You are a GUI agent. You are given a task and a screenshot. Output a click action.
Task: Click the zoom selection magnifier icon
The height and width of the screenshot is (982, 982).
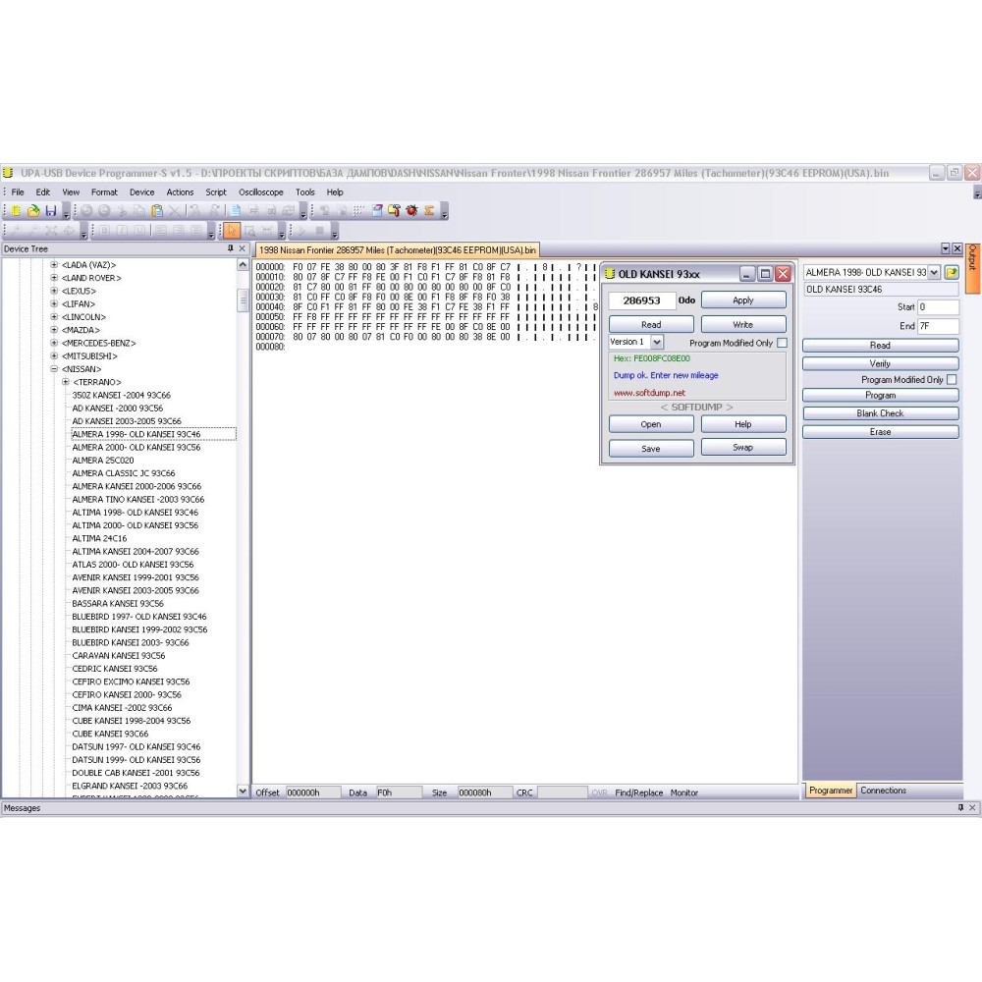[249, 231]
